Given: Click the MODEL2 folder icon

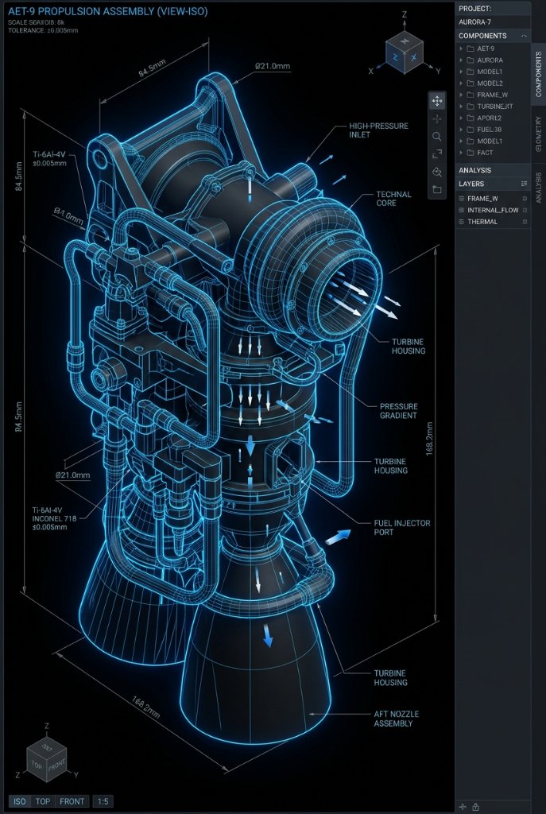Looking at the screenshot, I should pos(470,83).
